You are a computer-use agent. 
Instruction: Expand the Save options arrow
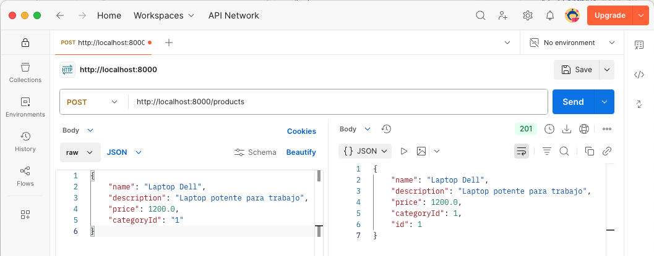tap(607, 70)
